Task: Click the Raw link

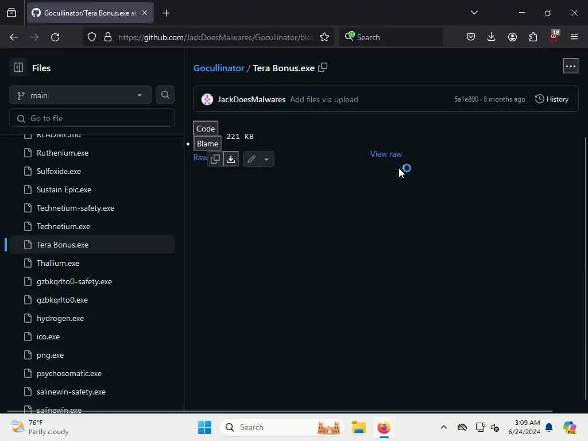Action: coord(200,157)
